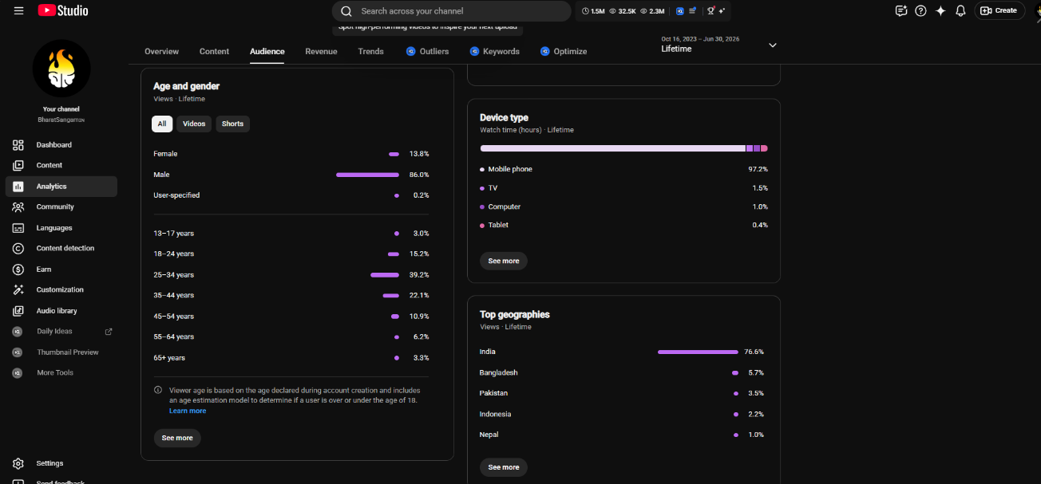Image resolution: width=1041 pixels, height=484 pixels.
Task: Click the YouTube Studio logo
Action: click(63, 10)
